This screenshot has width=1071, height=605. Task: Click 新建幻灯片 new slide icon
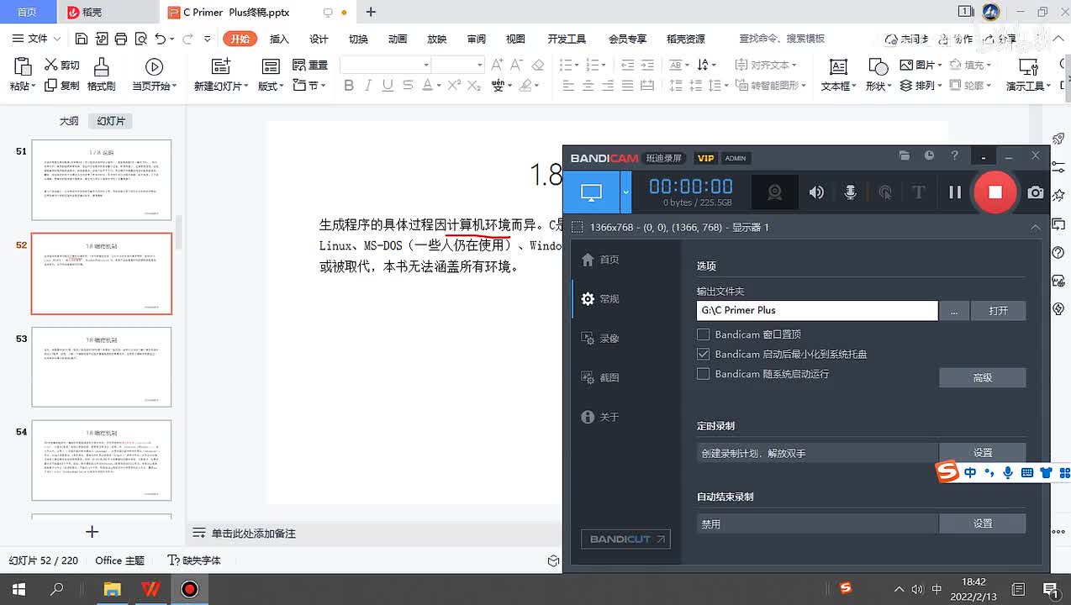click(x=221, y=66)
